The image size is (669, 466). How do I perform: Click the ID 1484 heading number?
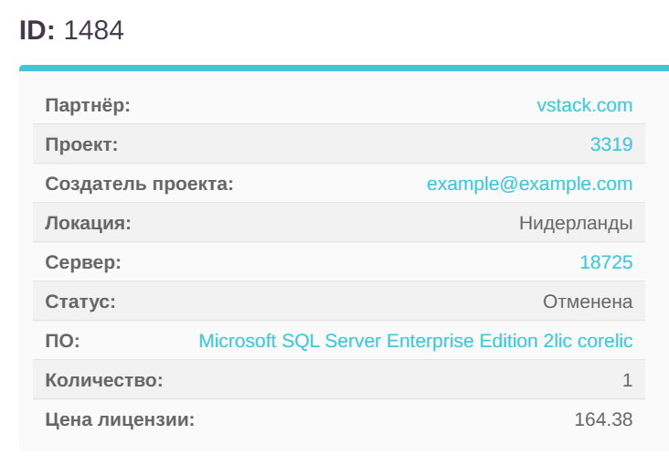click(x=93, y=31)
